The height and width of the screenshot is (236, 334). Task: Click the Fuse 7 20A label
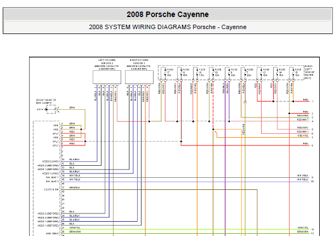tap(250, 72)
